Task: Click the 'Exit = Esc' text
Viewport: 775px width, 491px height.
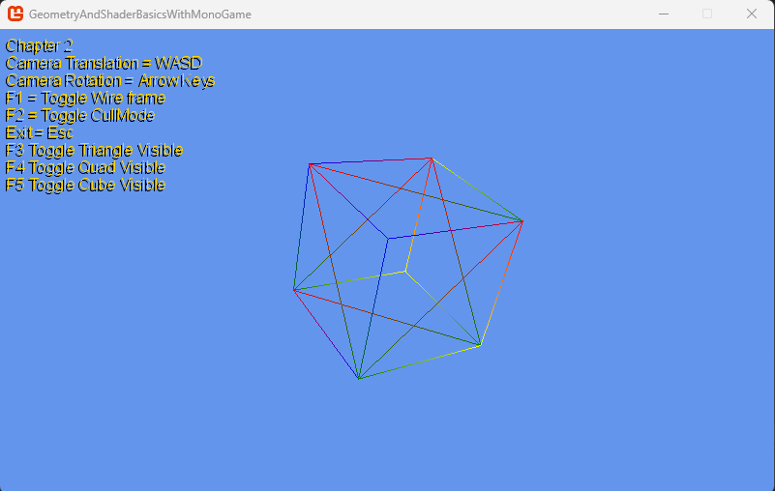Action: [x=39, y=132]
